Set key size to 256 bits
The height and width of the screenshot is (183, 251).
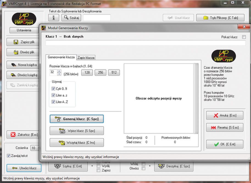pos(101,73)
